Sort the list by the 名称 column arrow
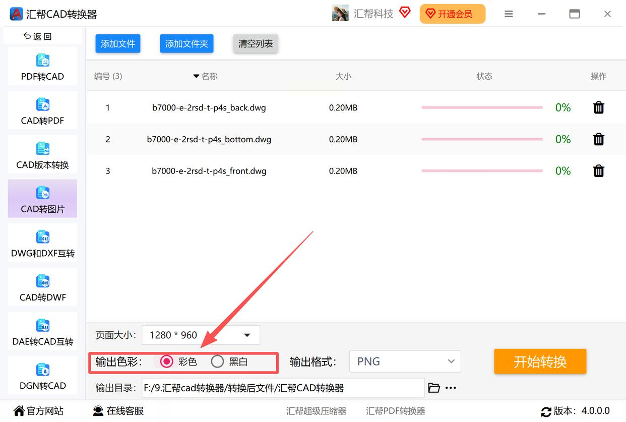626x422 pixels. coord(196,76)
